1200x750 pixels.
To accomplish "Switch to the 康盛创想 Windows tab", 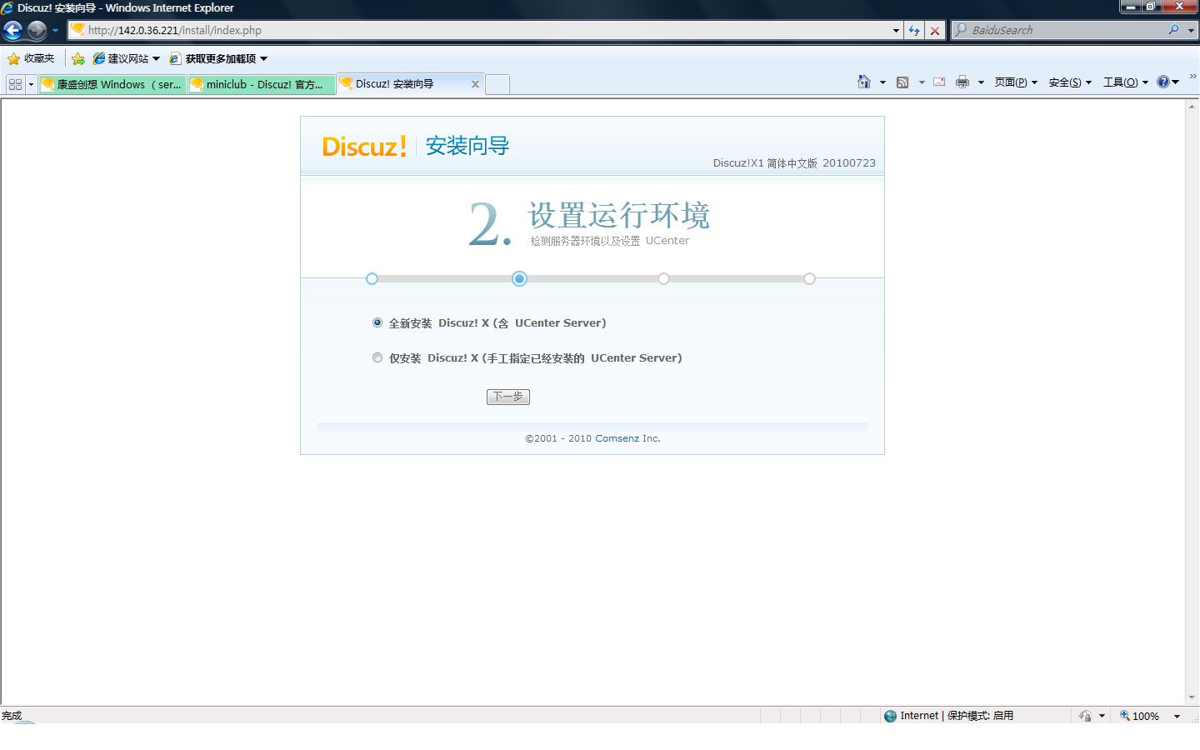I will [x=112, y=84].
